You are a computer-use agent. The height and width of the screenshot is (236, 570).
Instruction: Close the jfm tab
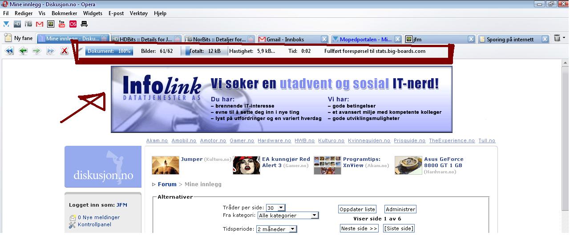(471, 39)
